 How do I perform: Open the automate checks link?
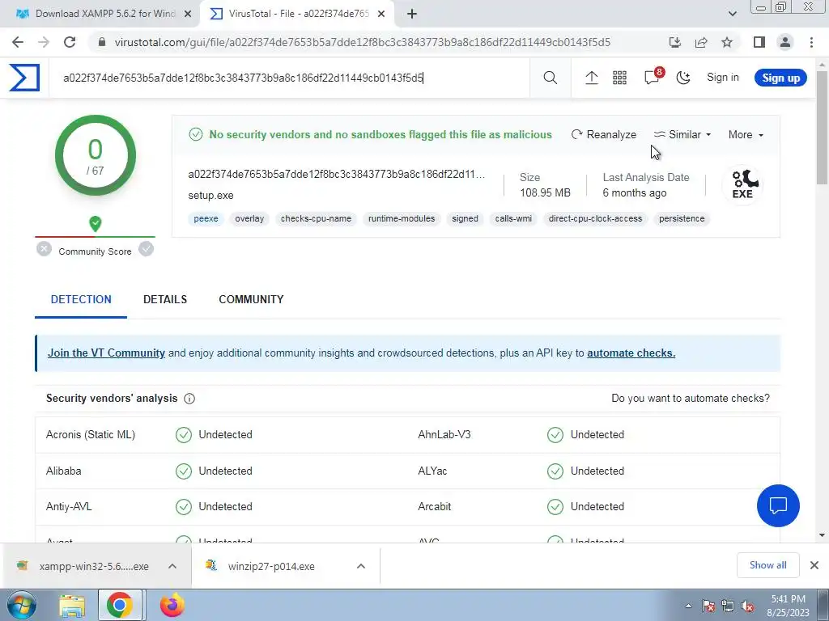[x=631, y=353]
